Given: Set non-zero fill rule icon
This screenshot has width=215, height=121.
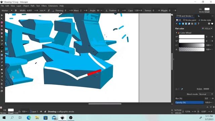Looking at the screenshot, I should [212, 24].
